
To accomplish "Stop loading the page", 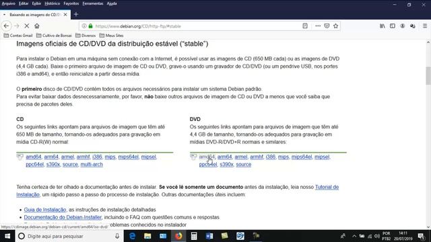I will 27,26.
